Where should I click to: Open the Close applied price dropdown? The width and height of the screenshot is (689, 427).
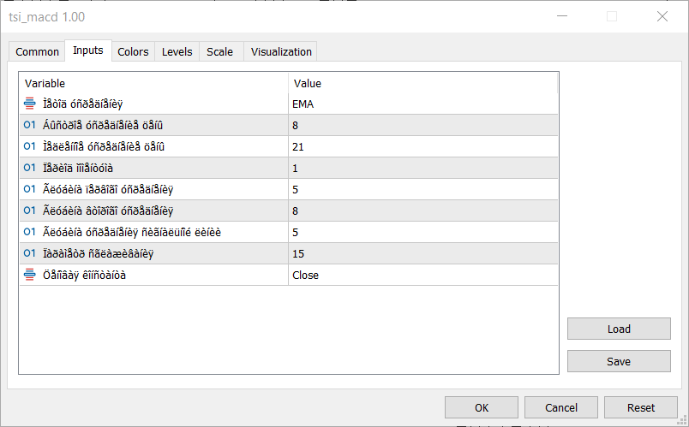pyautogui.click(x=422, y=276)
